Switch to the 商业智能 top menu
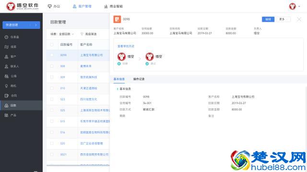 113,6
